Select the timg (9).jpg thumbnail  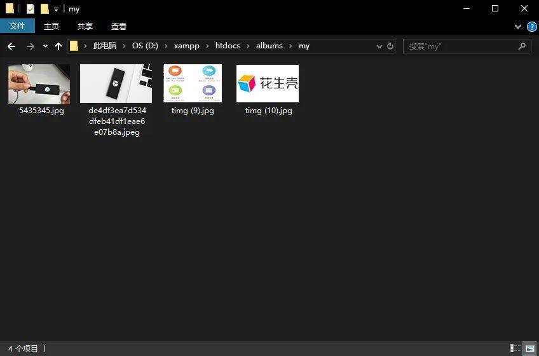click(193, 83)
